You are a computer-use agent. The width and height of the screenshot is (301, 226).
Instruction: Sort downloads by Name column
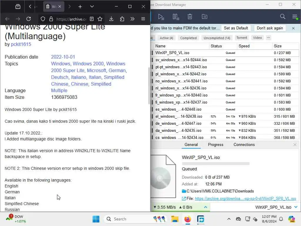click(x=181, y=46)
